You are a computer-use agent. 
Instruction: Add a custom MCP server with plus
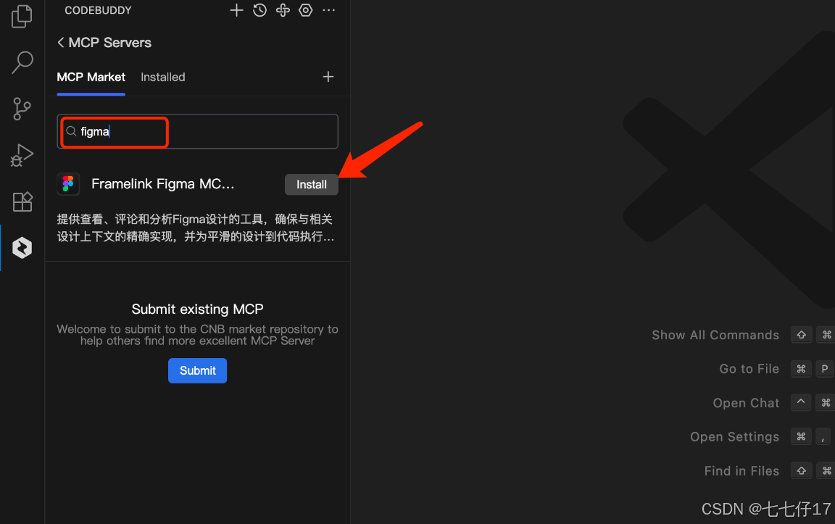[328, 77]
